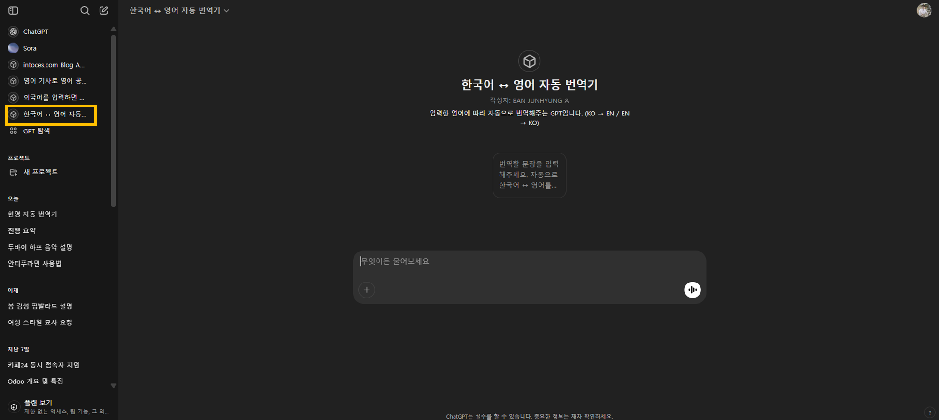Open the user profile avatar menu
The height and width of the screenshot is (420, 939).
pos(924,10)
